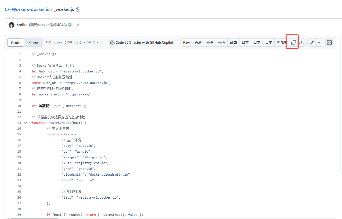Screen dimensions: 342x219
Task: Click the 新加坡 button
Action: pos(282,43)
